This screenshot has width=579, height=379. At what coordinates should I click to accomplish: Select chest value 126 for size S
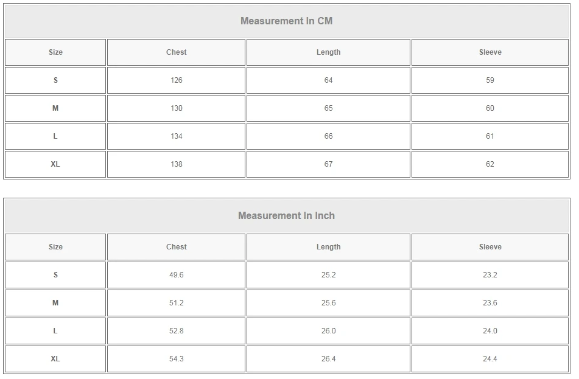pos(176,80)
